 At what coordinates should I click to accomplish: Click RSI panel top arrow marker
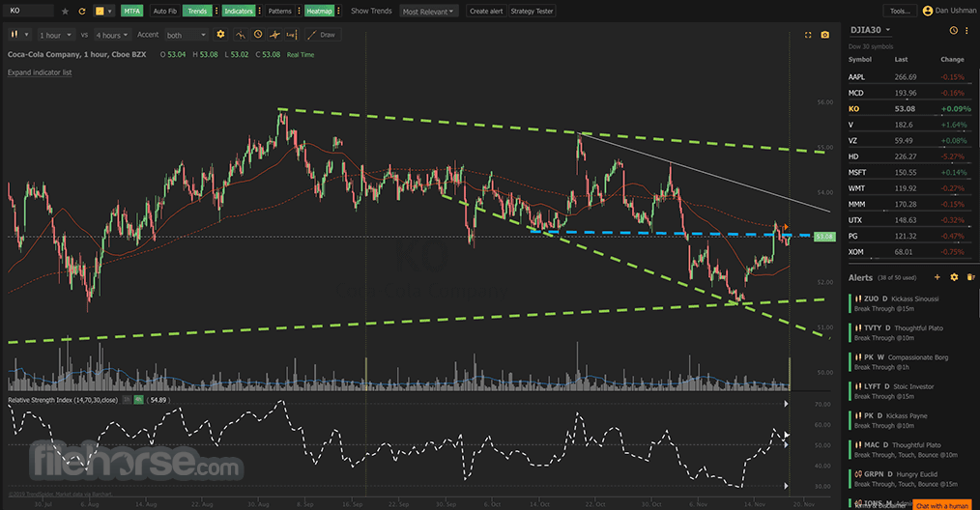(787, 404)
